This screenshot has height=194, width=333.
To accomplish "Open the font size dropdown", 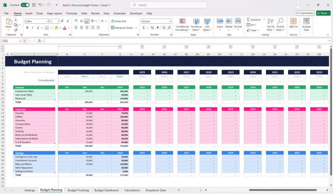I will [x=58, y=21].
